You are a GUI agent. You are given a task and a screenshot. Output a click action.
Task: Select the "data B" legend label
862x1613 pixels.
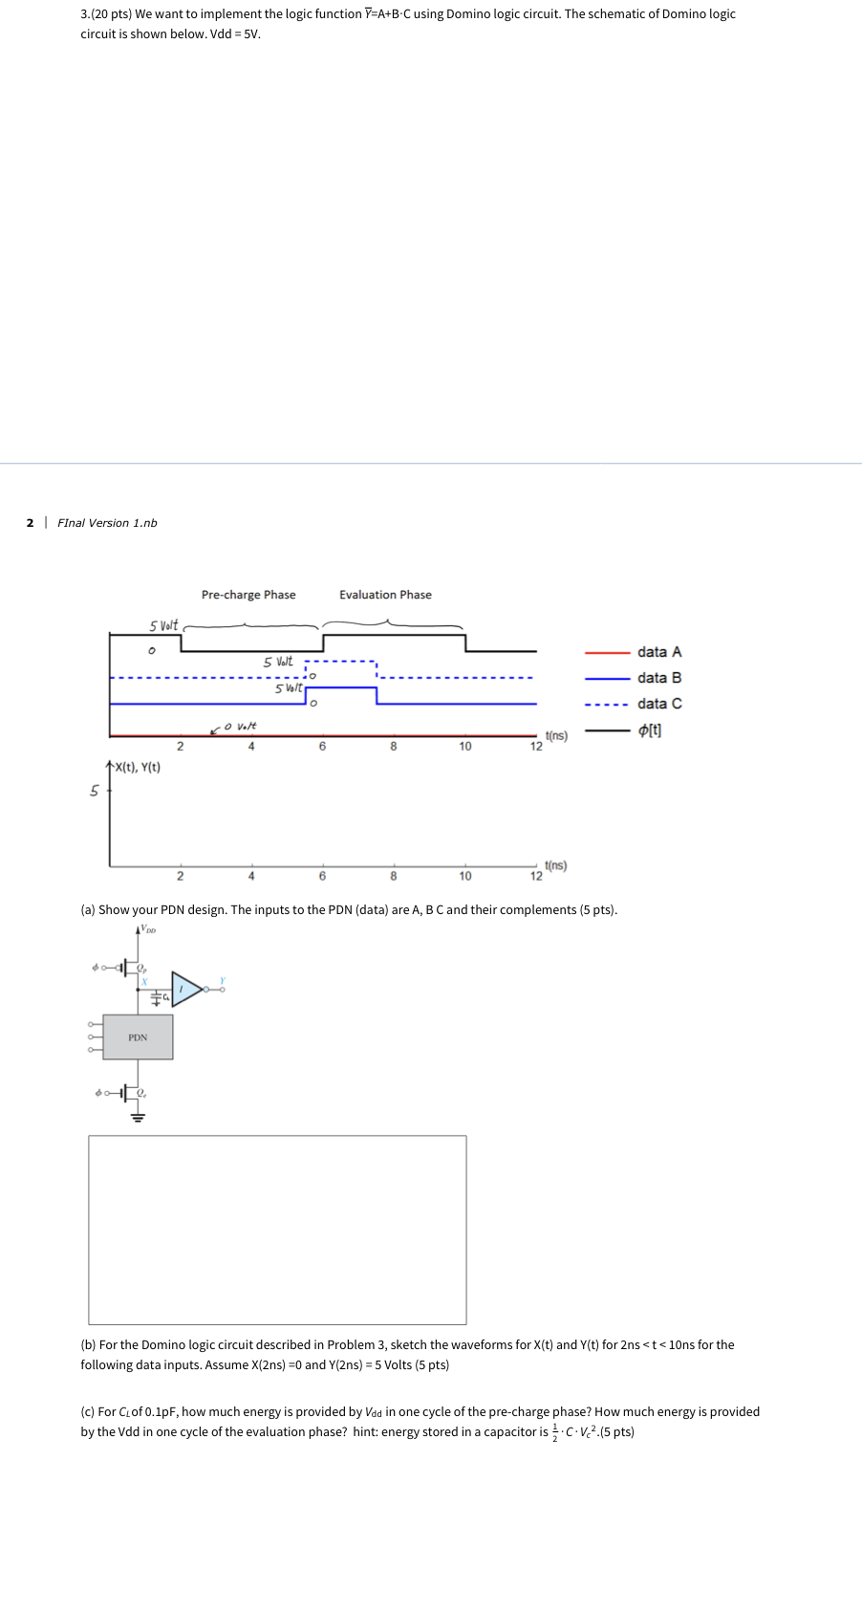(x=659, y=678)
